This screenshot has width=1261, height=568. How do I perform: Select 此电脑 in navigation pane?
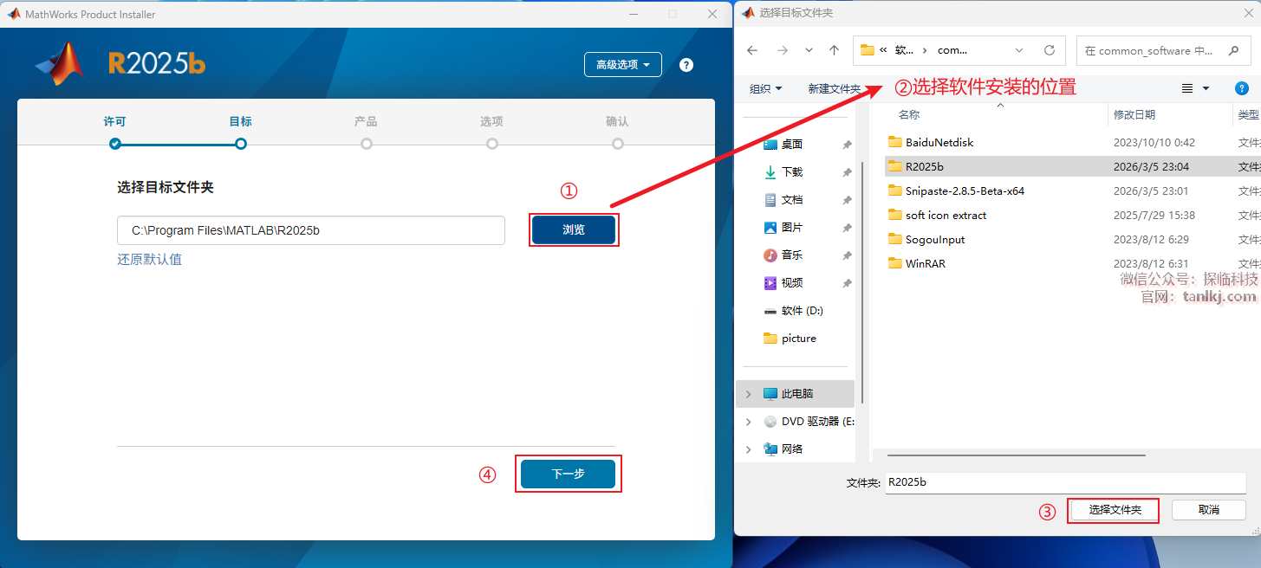[797, 394]
